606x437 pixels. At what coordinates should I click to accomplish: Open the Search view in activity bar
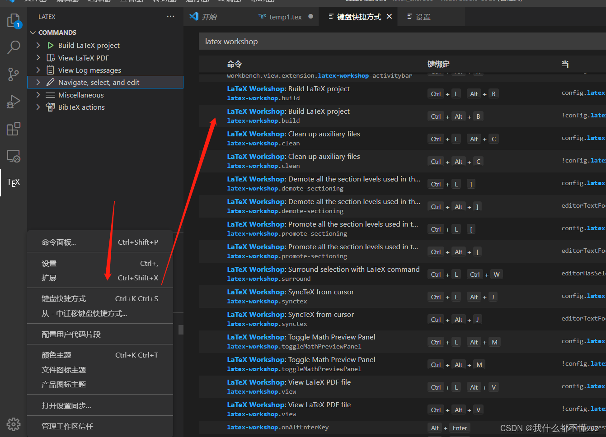[x=14, y=47]
